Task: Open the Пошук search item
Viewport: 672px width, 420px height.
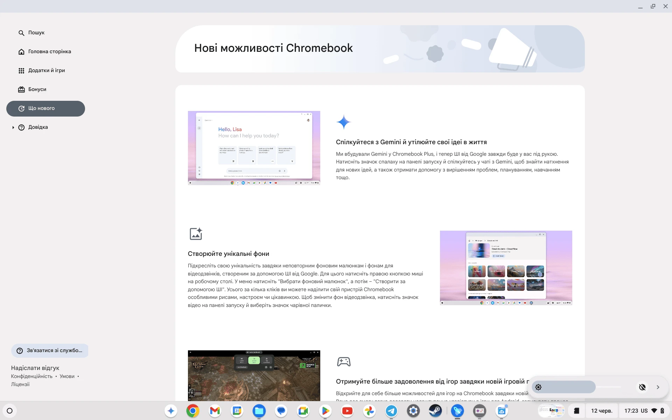Action: [31, 33]
